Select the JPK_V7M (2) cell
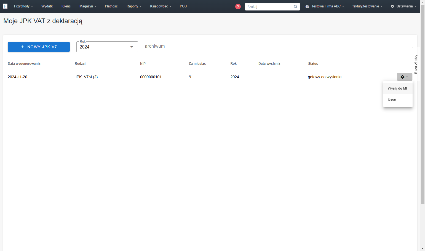The height and width of the screenshot is (251, 425). click(86, 77)
